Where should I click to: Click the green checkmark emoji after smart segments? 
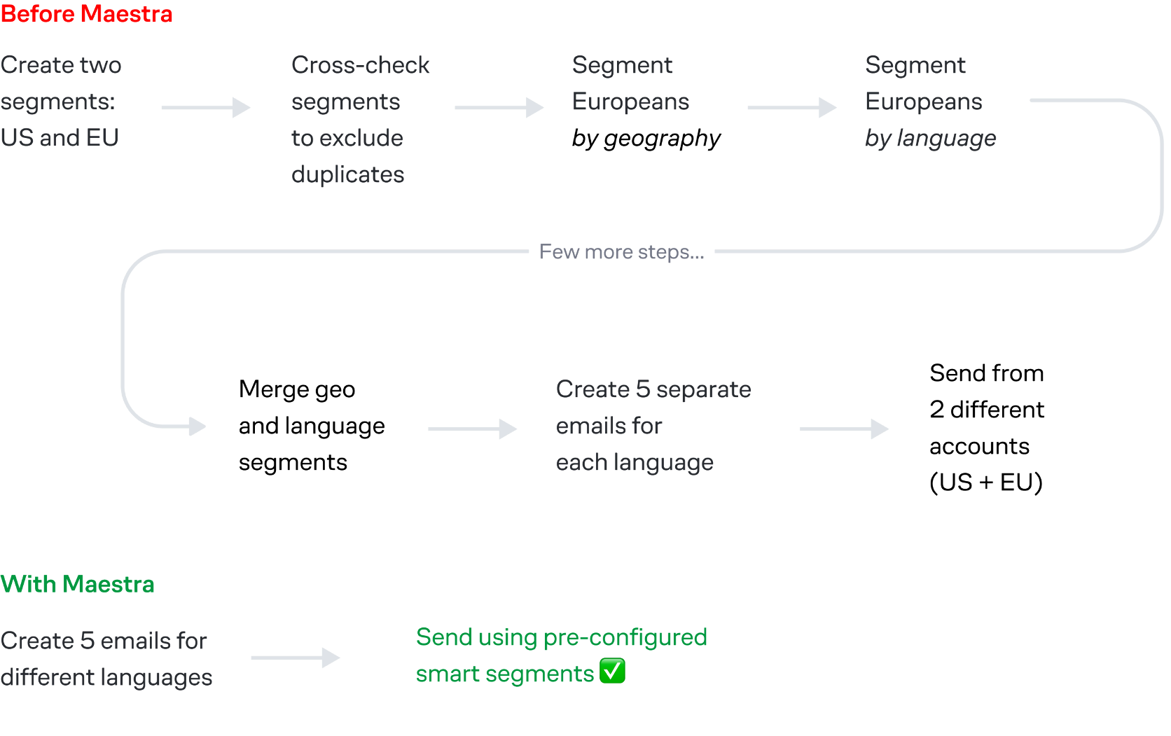click(613, 671)
